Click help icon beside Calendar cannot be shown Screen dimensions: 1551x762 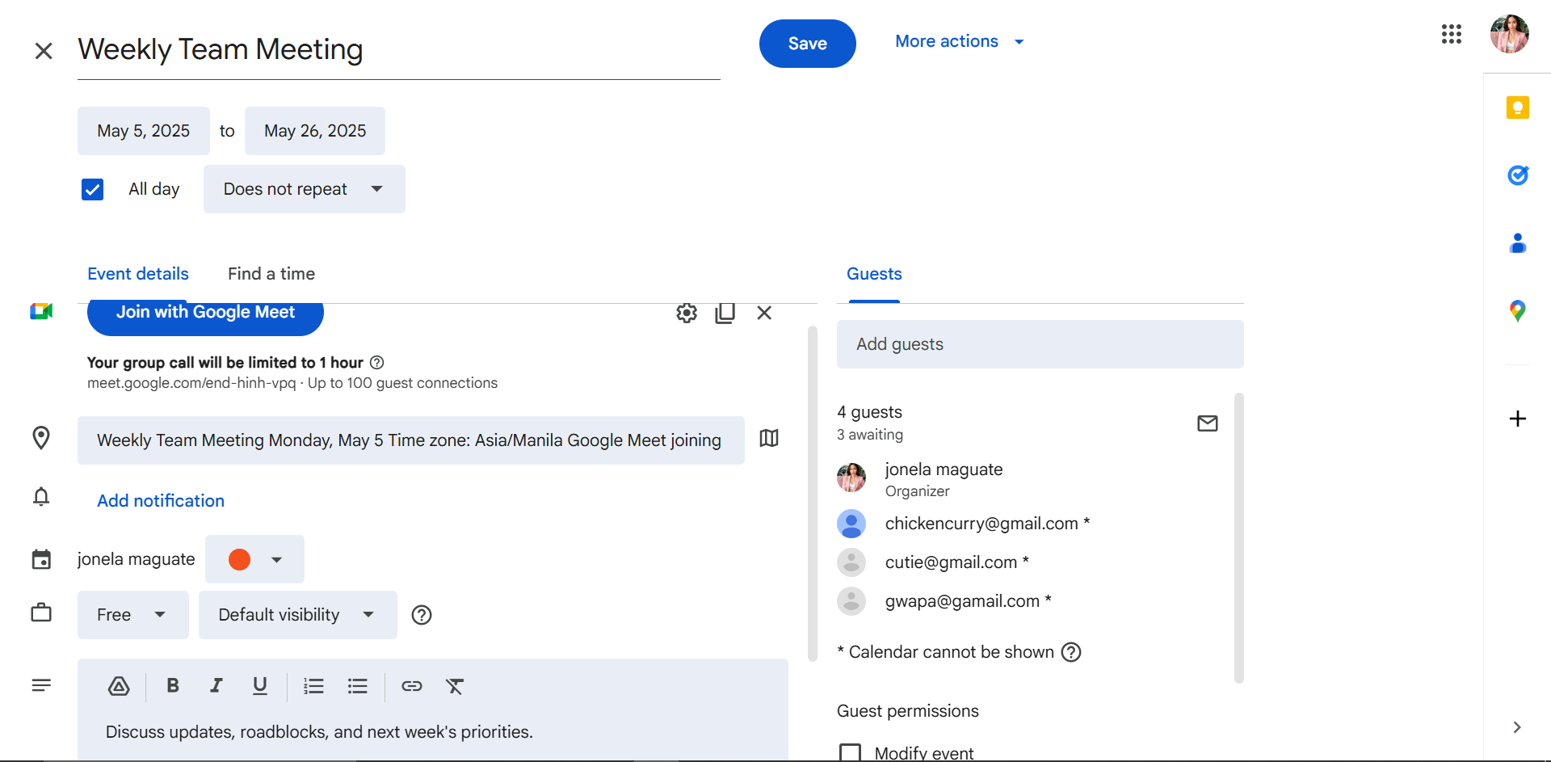point(1071,652)
